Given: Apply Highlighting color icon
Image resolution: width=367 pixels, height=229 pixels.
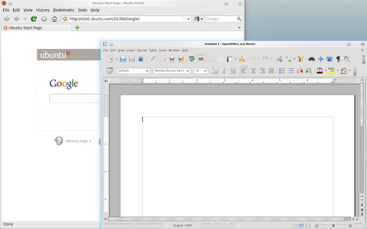Looking at the screenshot, I should tap(332, 71).
